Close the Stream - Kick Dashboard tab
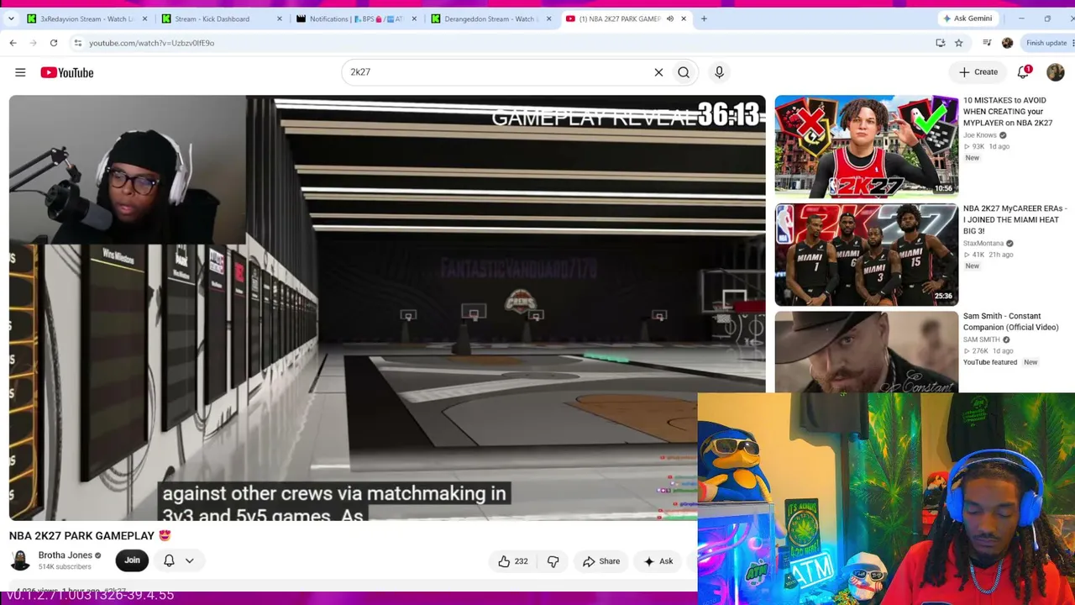 pos(280,18)
